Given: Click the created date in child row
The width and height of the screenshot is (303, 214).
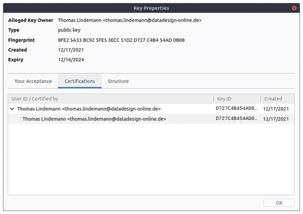Looking at the screenshot, I should [276, 119].
